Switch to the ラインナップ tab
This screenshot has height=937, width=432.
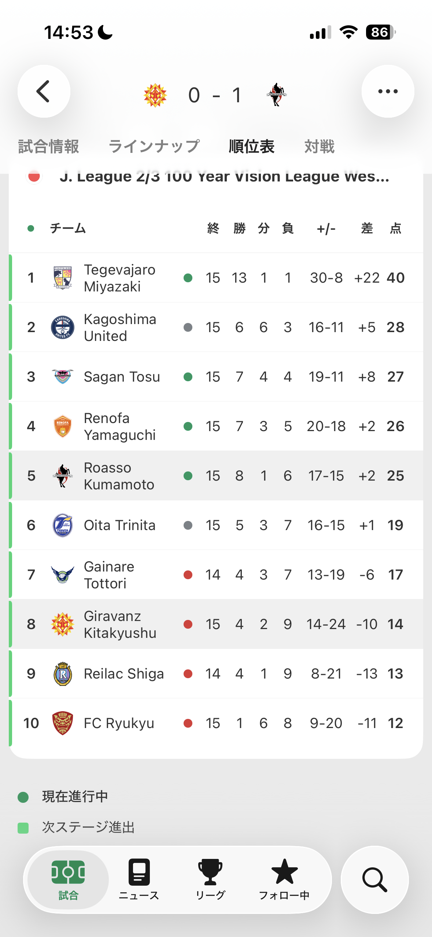154,146
